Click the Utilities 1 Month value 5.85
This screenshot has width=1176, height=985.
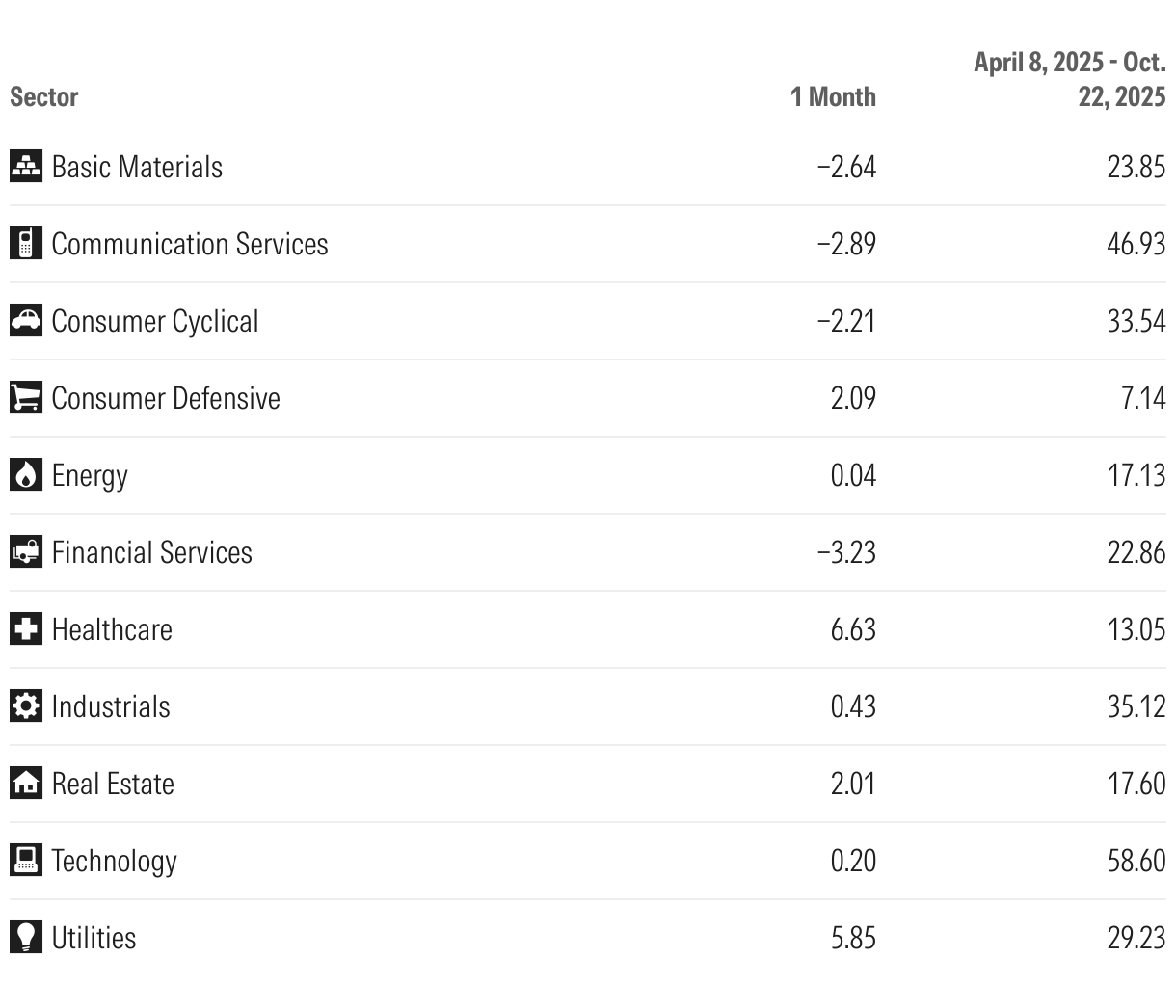(853, 938)
